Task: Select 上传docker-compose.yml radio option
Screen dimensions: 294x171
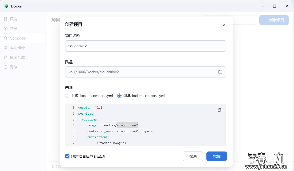Action: [x=67, y=96]
